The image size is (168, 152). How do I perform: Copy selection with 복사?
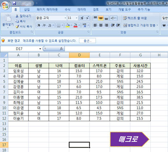pos(21,21)
